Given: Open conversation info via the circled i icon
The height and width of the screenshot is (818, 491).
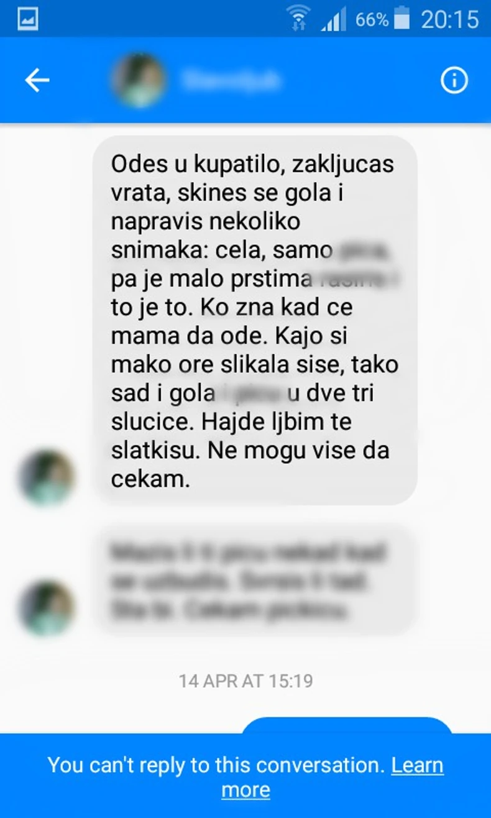Looking at the screenshot, I should point(454,80).
